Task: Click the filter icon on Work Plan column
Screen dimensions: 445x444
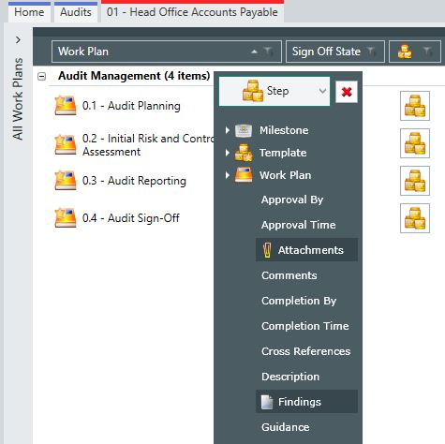Action: pos(268,52)
